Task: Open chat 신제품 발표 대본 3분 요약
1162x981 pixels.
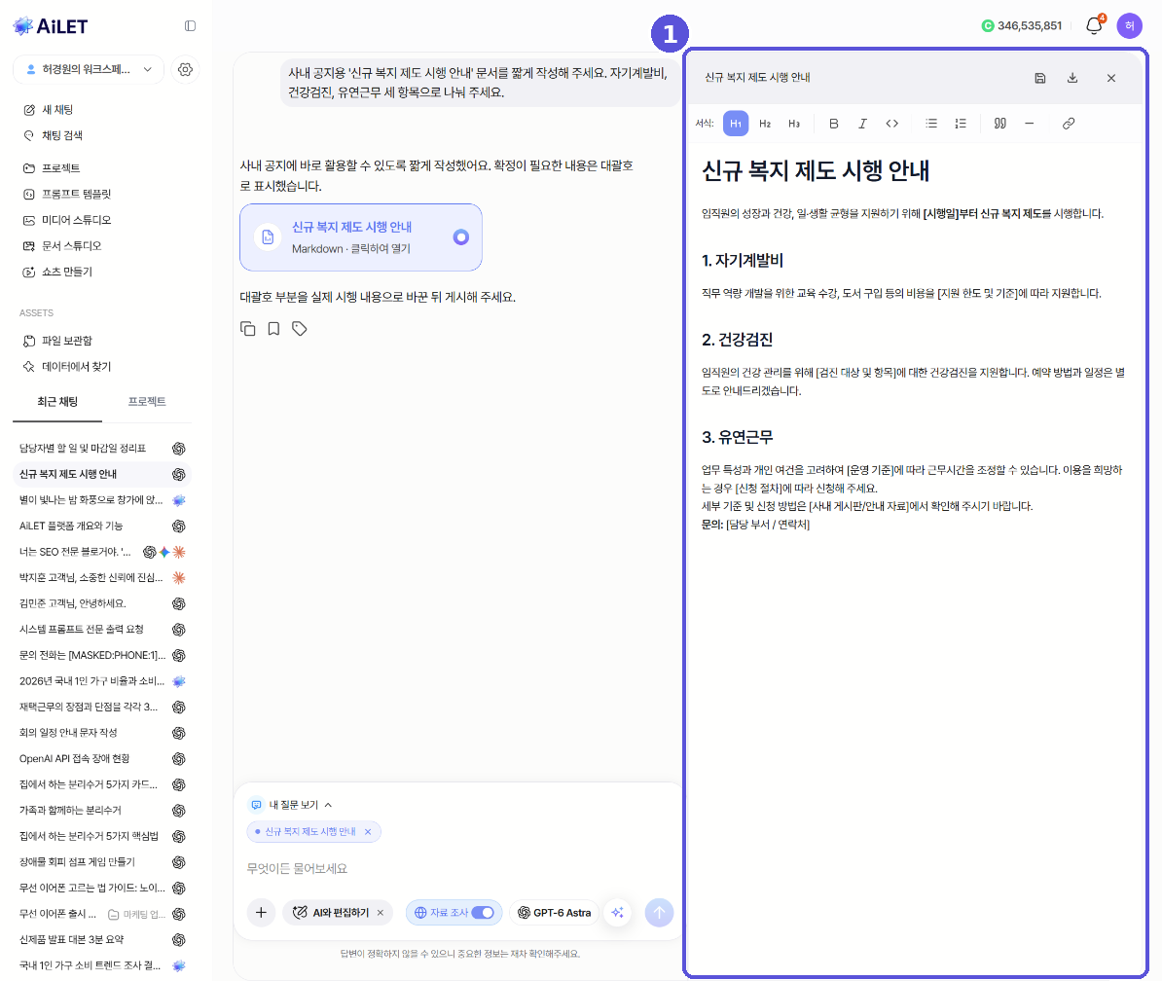Action: coord(102,939)
